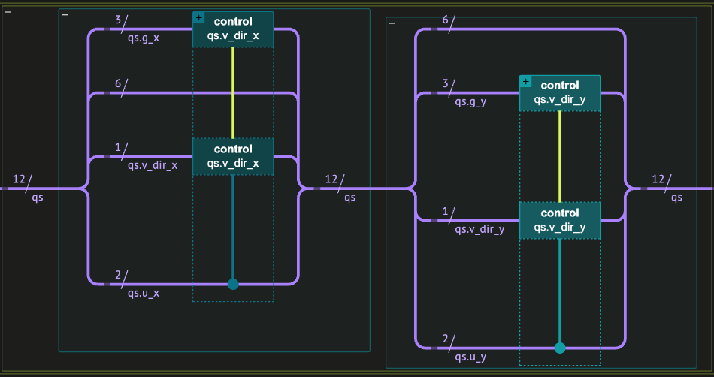Collapse the outermost circuit block with minus

coord(8,12)
